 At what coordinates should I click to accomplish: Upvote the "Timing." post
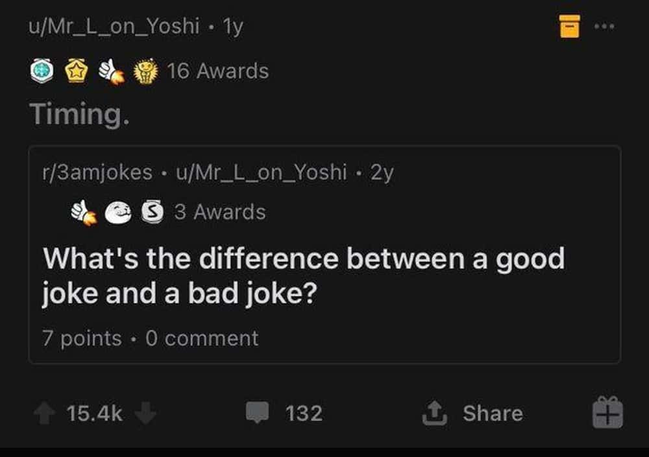(44, 414)
